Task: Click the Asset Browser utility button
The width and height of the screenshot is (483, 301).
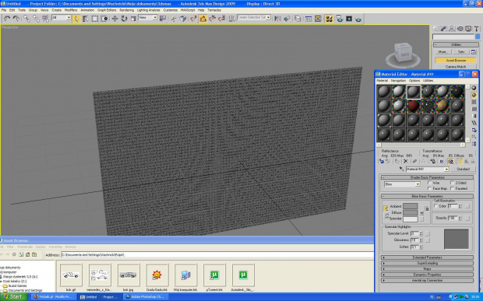Action: click(457, 61)
